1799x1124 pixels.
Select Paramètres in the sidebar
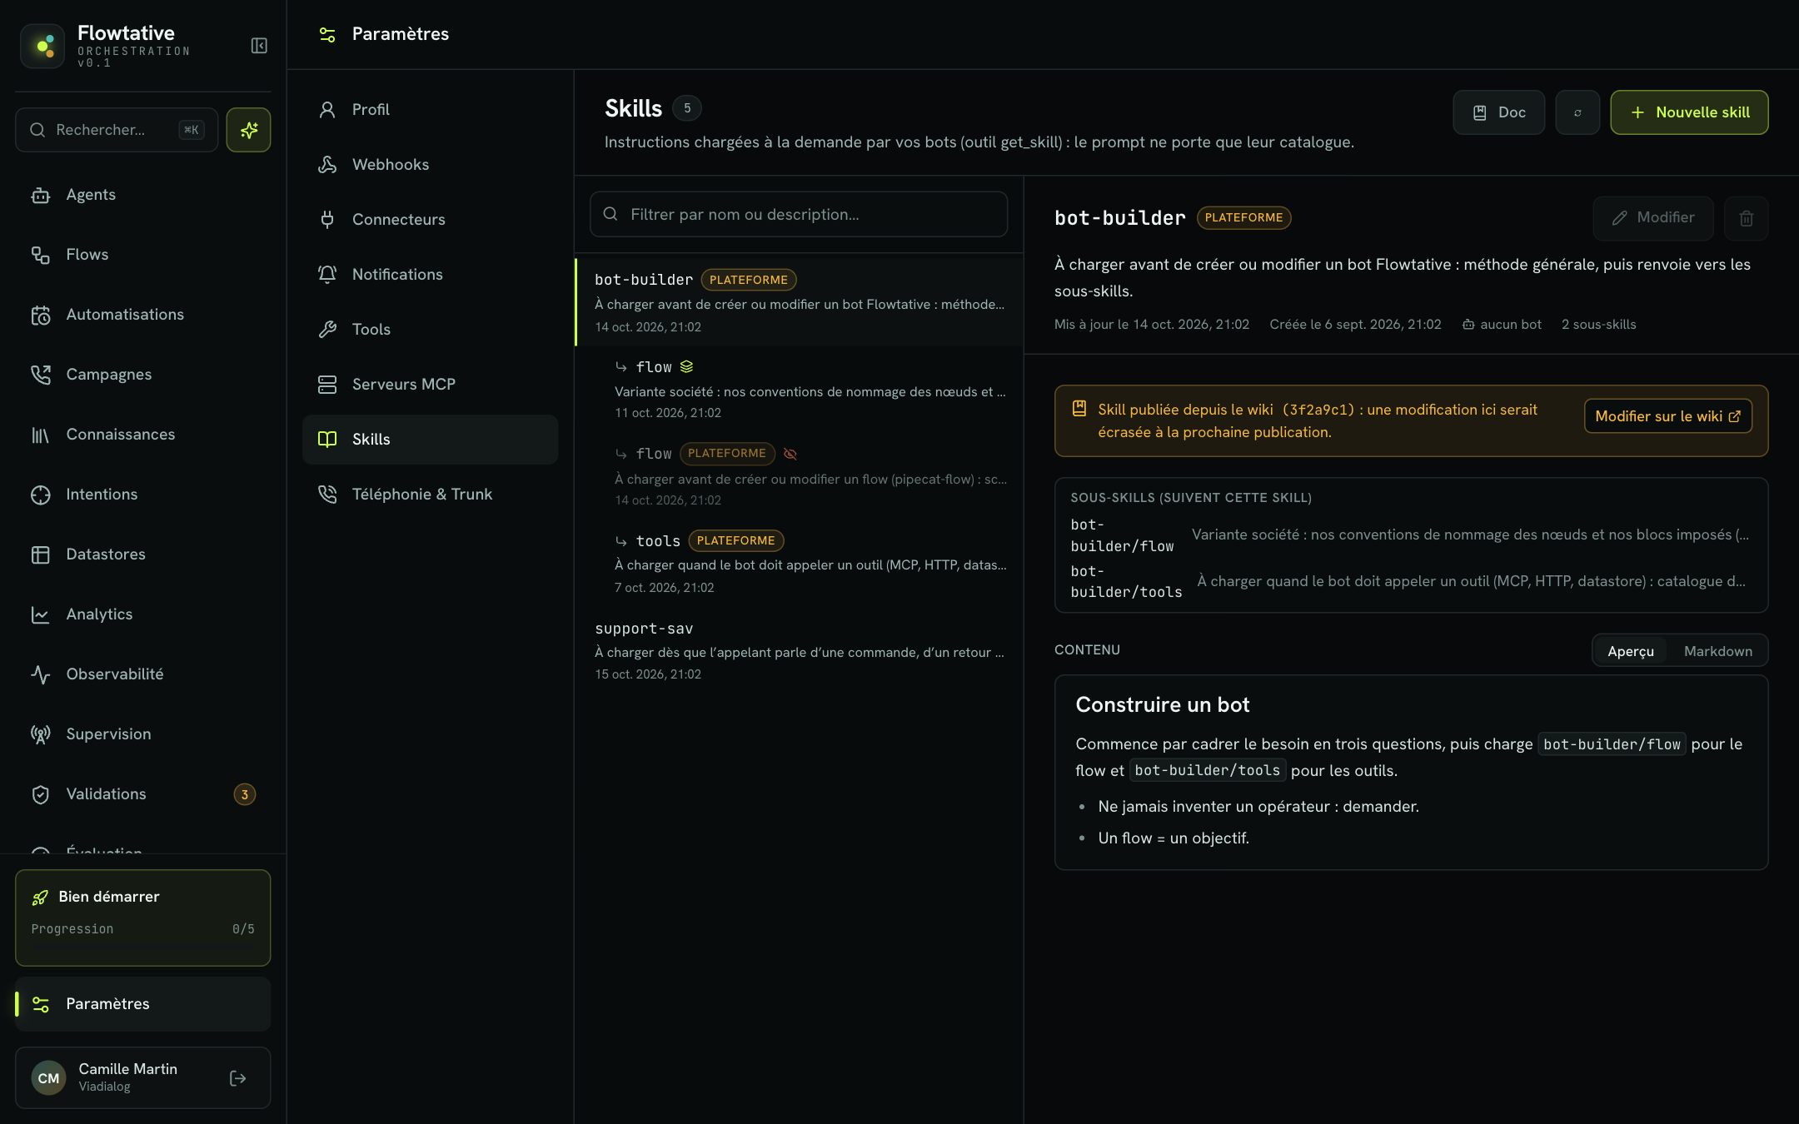[x=143, y=1004]
